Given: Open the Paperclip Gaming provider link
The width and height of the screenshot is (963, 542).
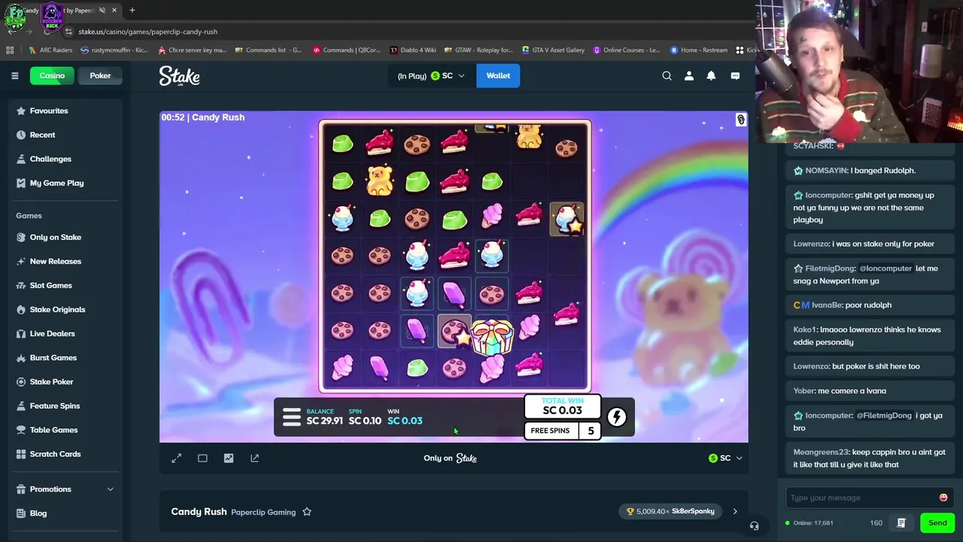Looking at the screenshot, I should (x=263, y=512).
